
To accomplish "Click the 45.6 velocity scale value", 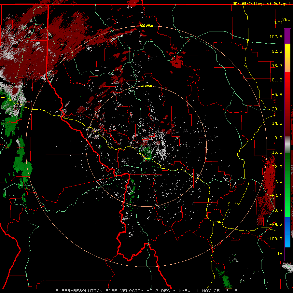I will pyautogui.click(x=277, y=94).
